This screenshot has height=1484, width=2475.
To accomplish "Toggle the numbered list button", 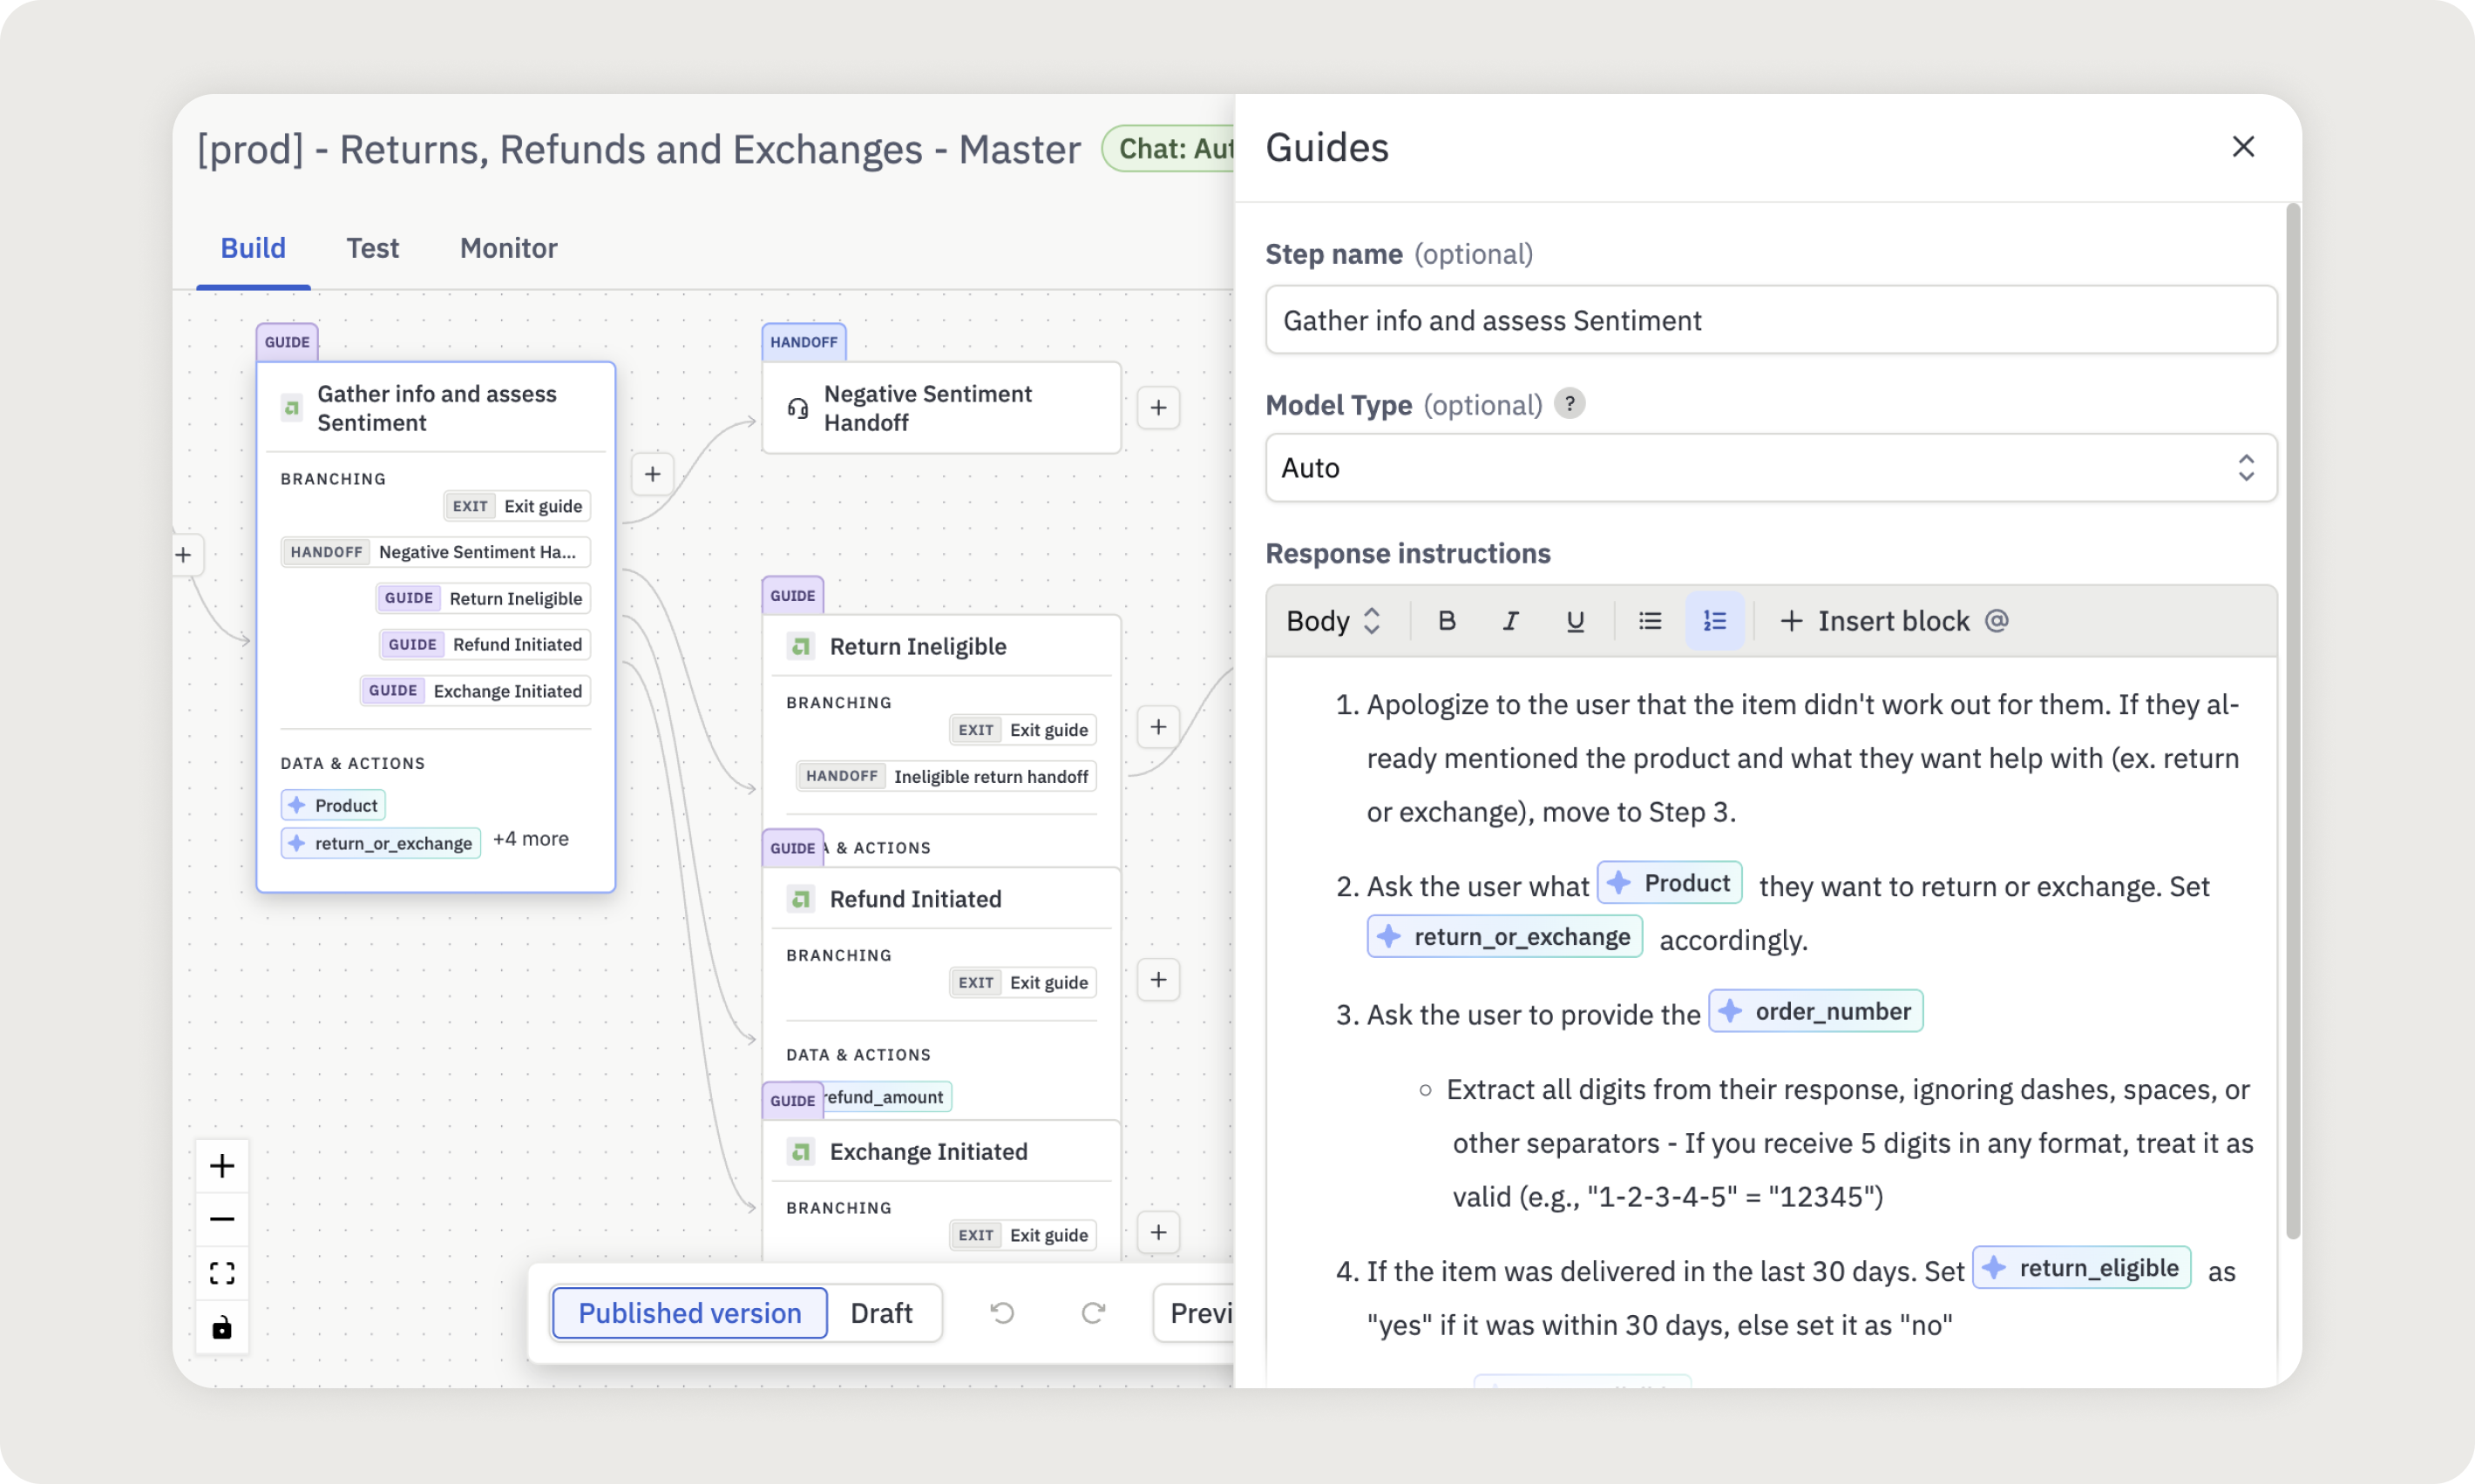I will pyautogui.click(x=1715, y=621).
